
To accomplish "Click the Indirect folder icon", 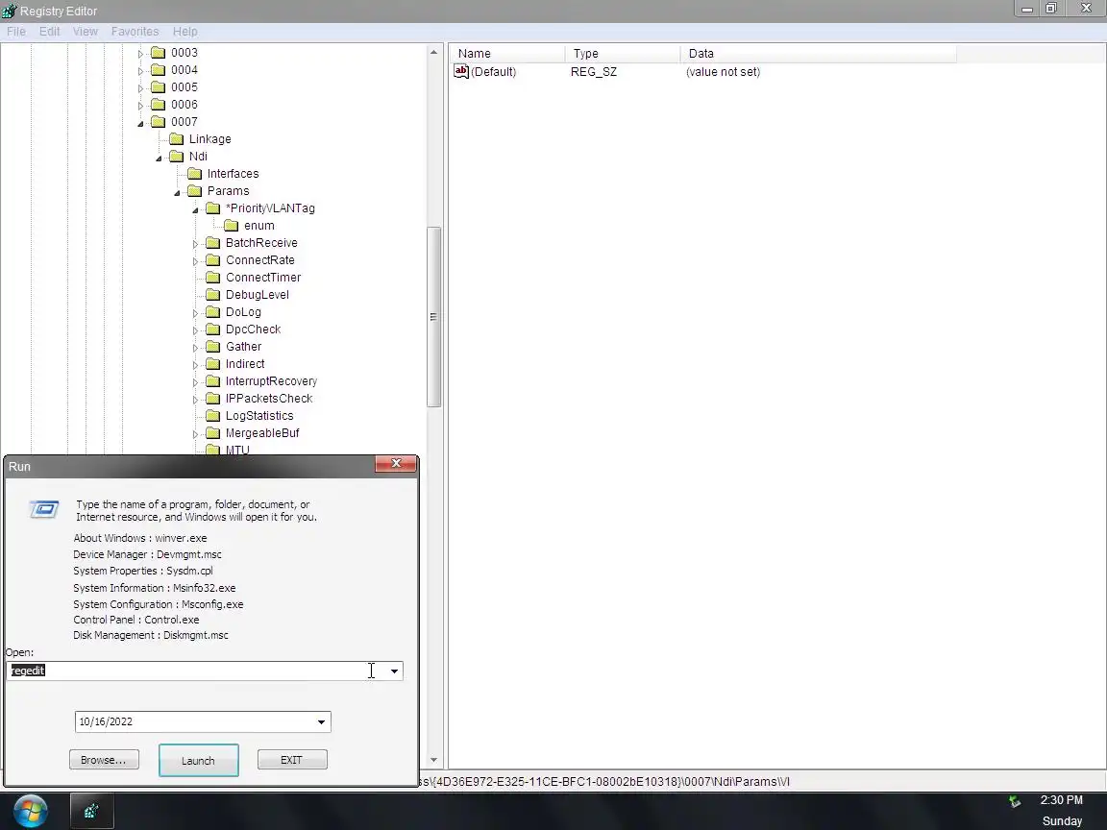I will coord(213,364).
